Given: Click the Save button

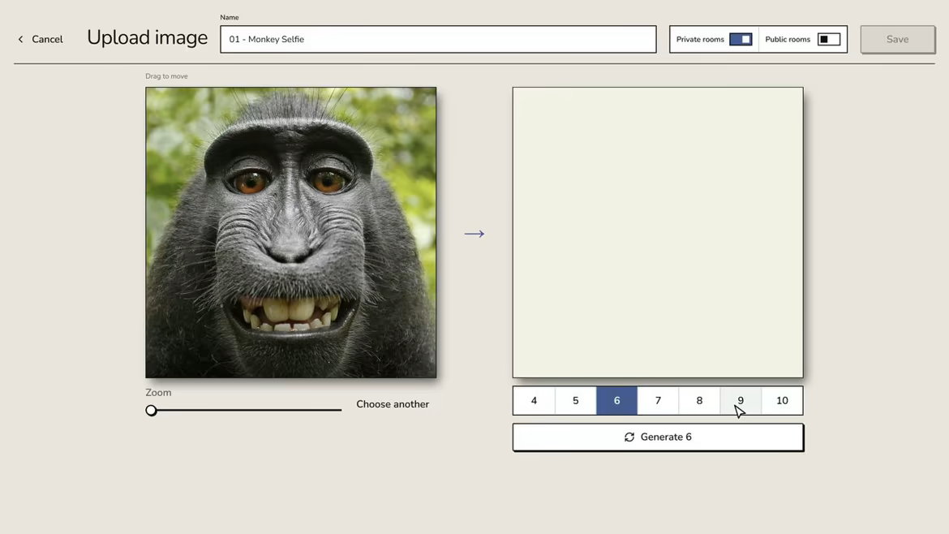Looking at the screenshot, I should pos(898,39).
